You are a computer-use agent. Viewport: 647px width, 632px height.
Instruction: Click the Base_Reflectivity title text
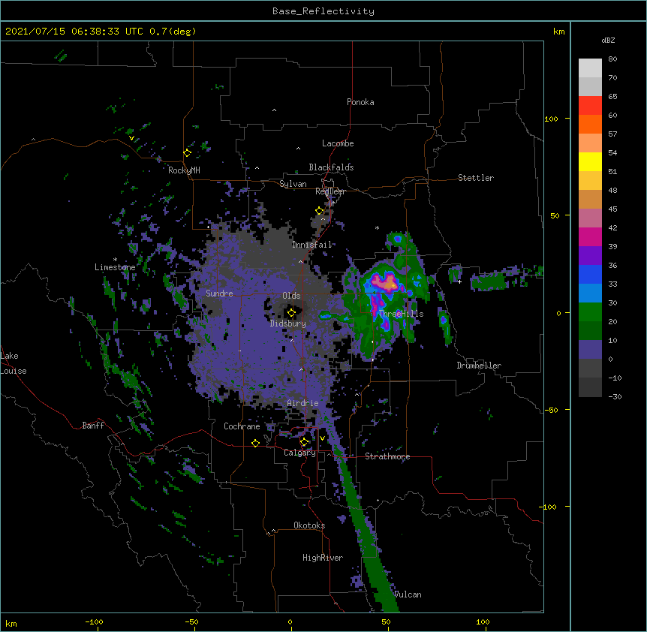coord(323,11)
